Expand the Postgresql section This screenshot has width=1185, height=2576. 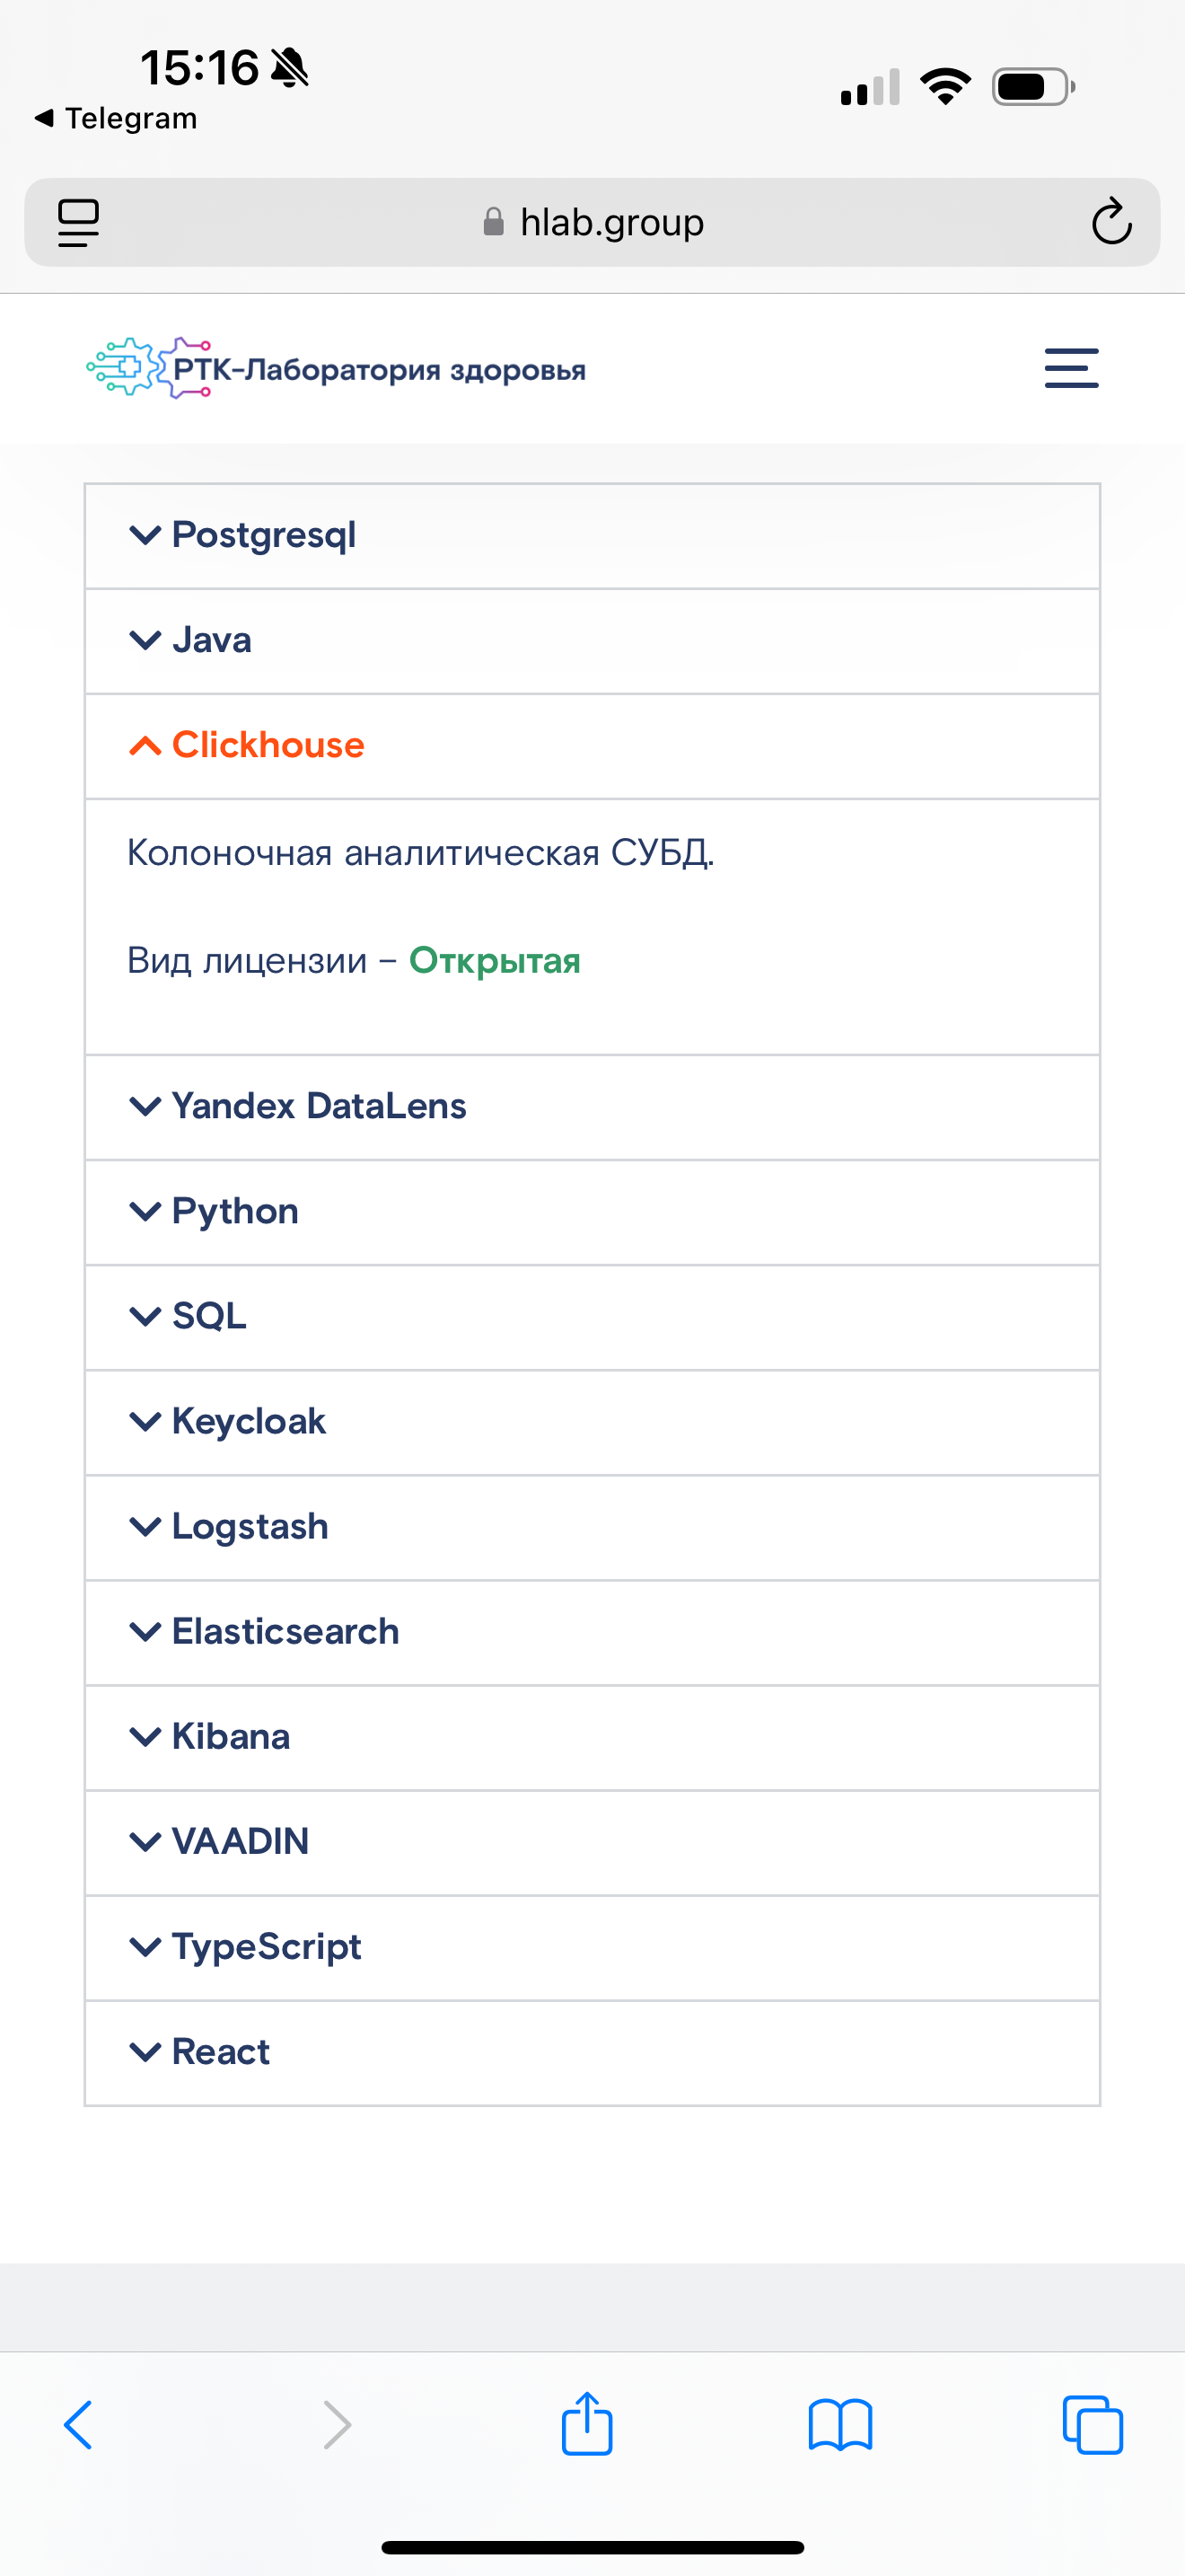592,535
